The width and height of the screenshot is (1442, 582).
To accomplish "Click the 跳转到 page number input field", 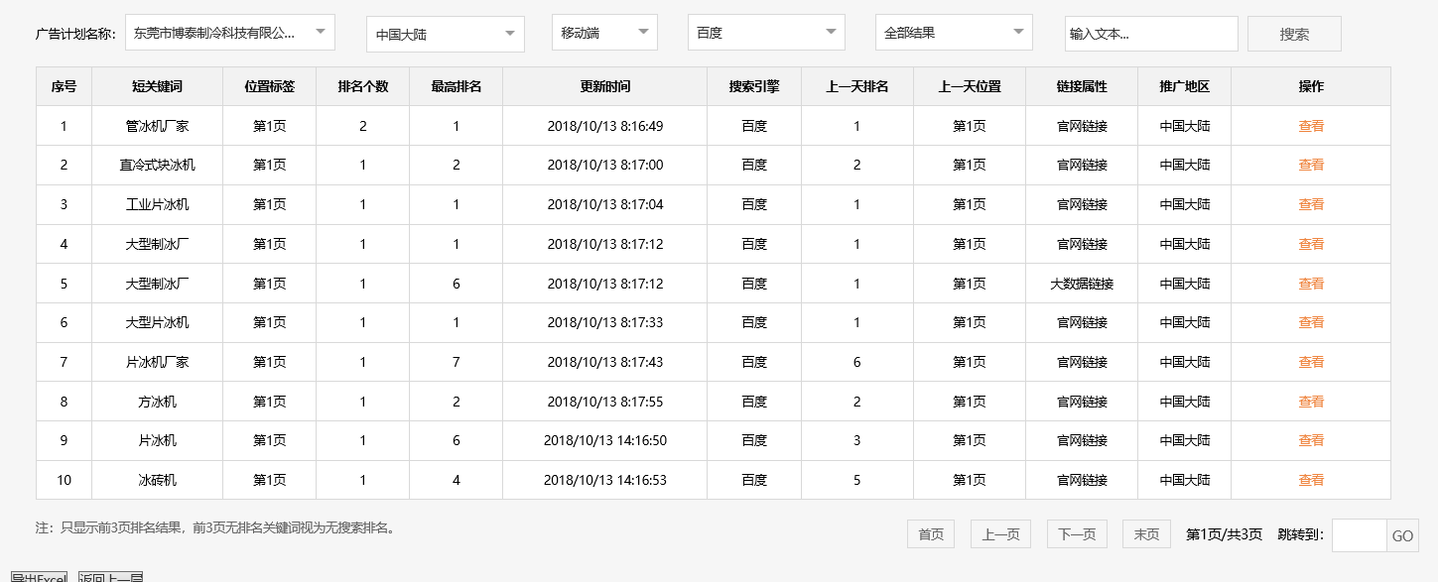I will [1361, 535].
